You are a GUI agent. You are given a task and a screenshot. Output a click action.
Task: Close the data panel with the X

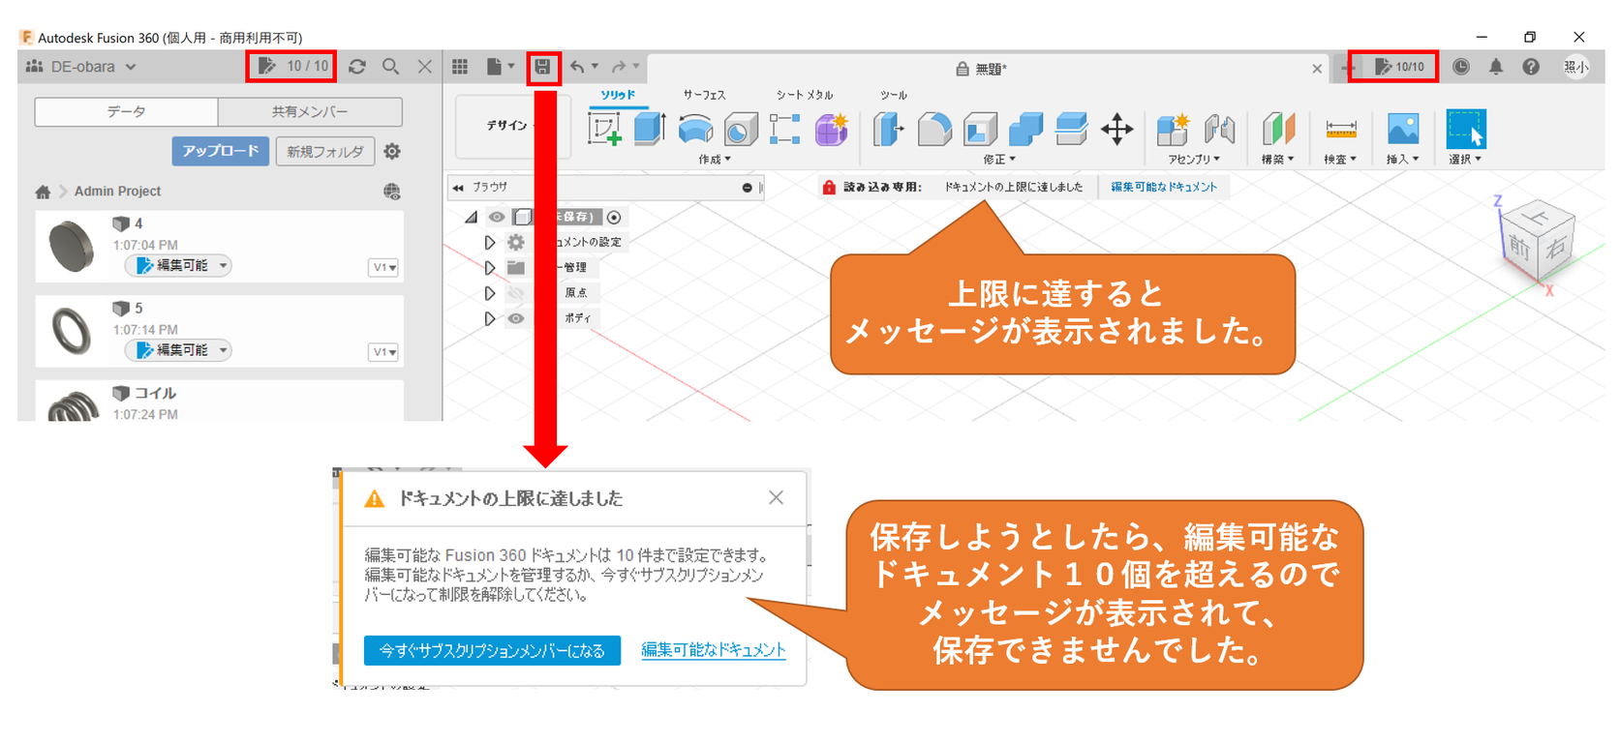(x=425, y=67)
